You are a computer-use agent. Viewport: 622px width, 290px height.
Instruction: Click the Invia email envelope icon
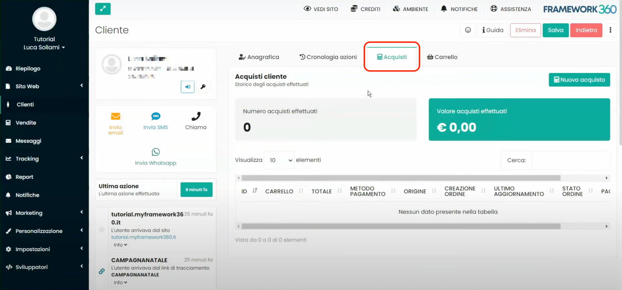click(x=116, y=117)
